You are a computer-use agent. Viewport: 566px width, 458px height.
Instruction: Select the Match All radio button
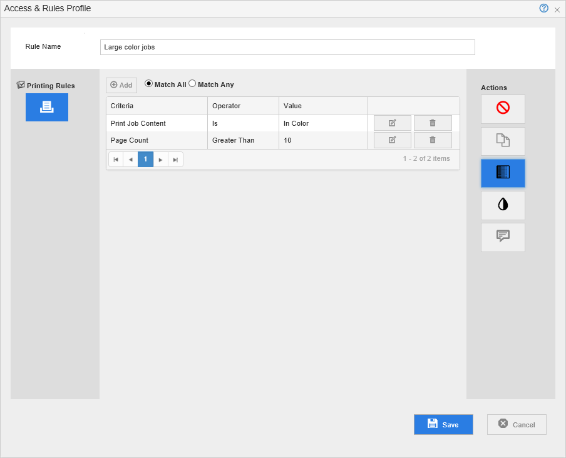point(148,84)
